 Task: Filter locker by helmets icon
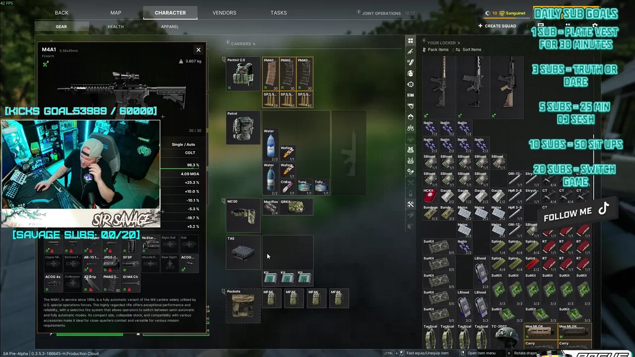(x=410, y=117)
